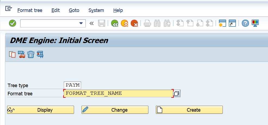Click the blue Help question mark icon
268x125 pixels.
(245, 23)
